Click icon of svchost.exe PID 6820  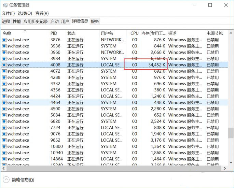point(4,121)
